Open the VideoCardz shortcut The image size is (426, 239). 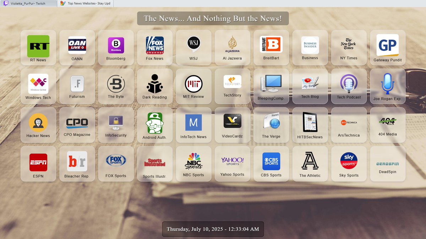point(233,125)
